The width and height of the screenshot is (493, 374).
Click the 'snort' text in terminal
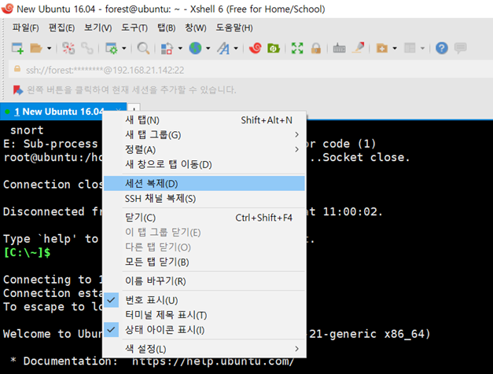[27, 130]
